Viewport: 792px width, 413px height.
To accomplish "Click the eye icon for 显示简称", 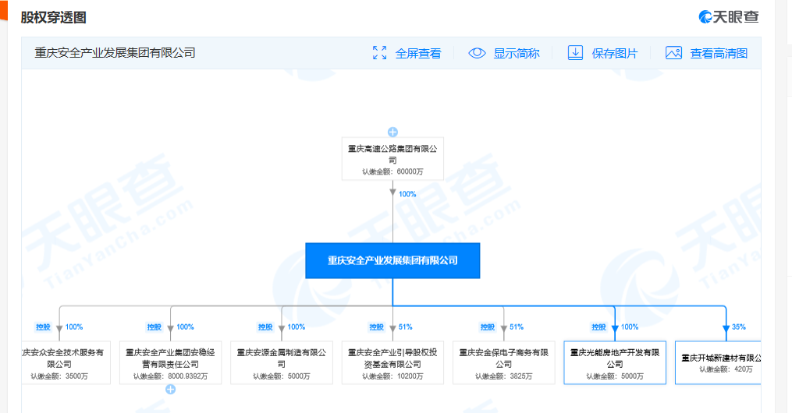I will point(477,53).
